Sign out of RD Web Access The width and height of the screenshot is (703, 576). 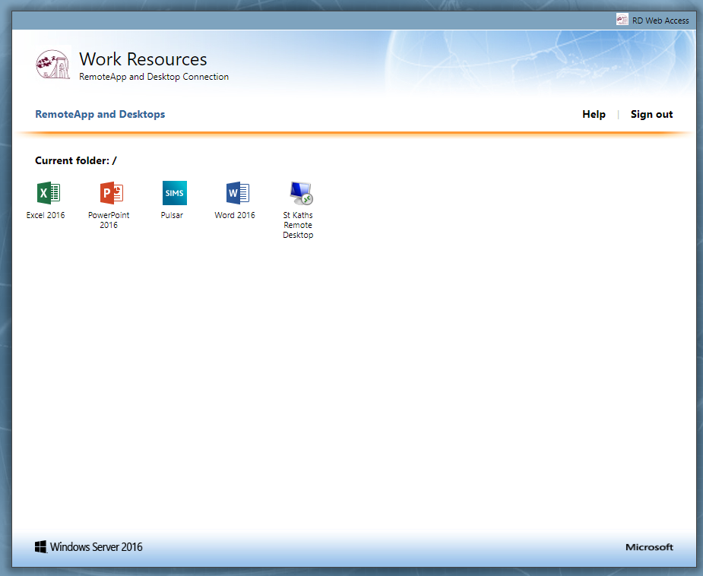click(651, 114)
